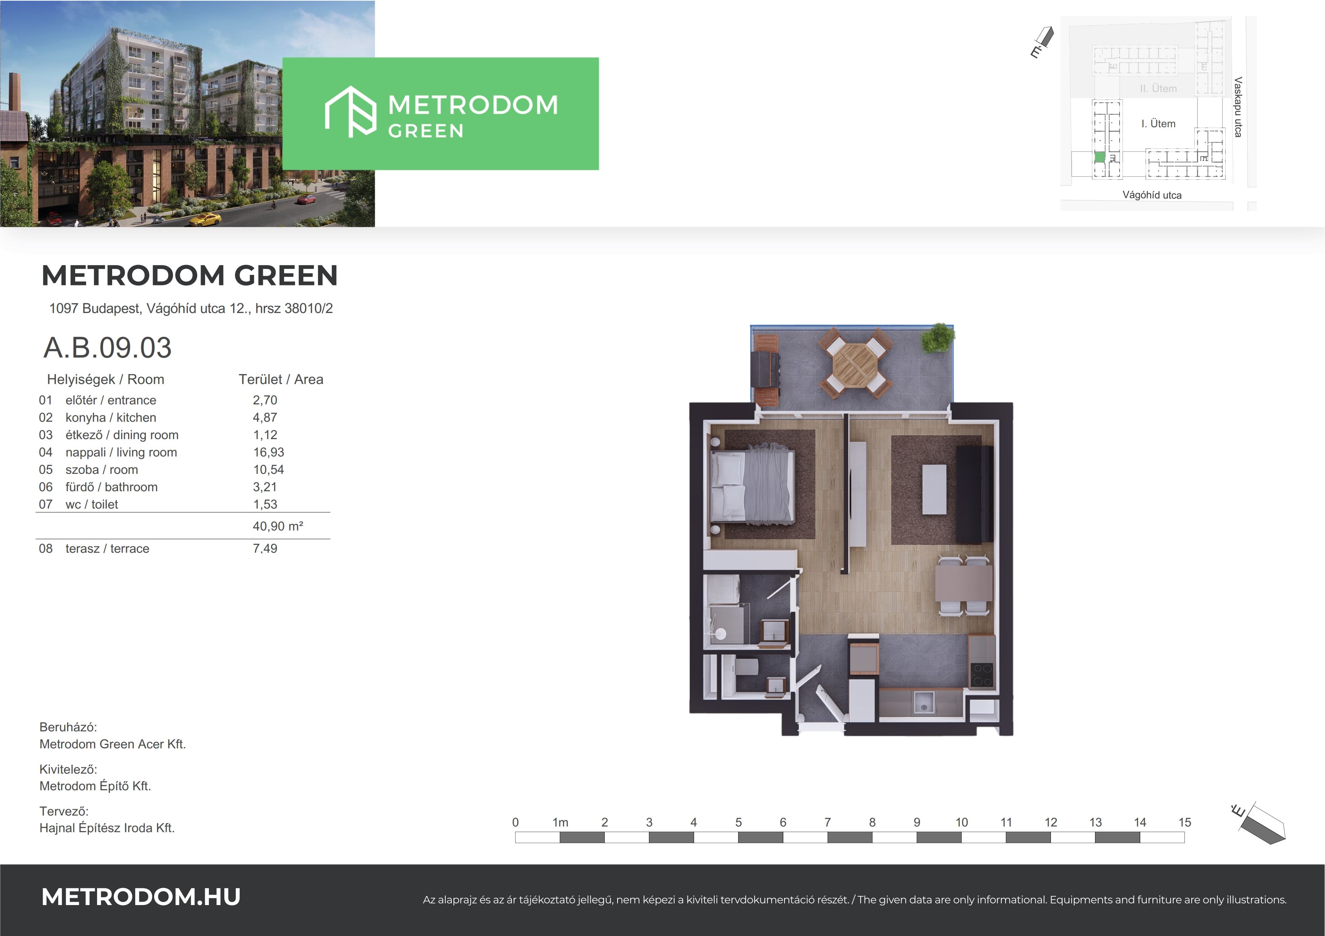Click the kitchen sink
1325x936 pixels.
coord(924,702)
